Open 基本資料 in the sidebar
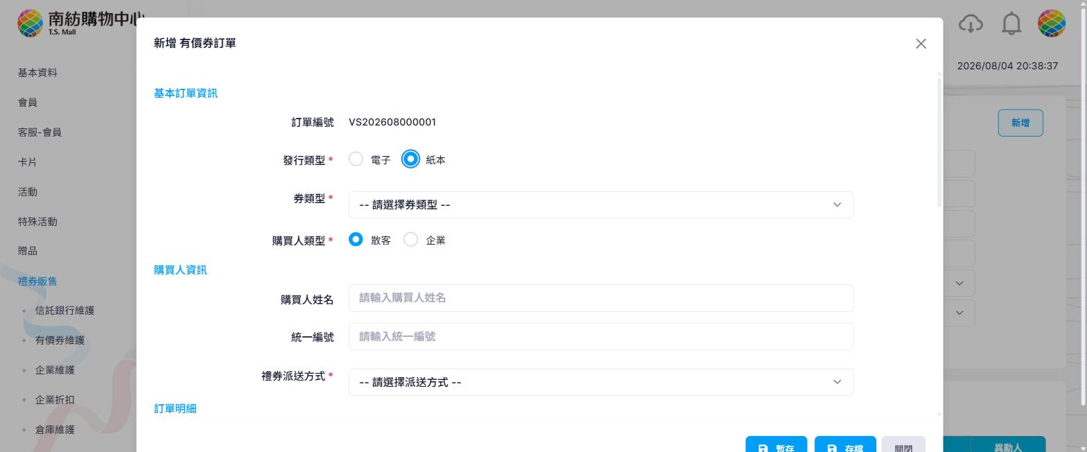 tap(37, 73)
